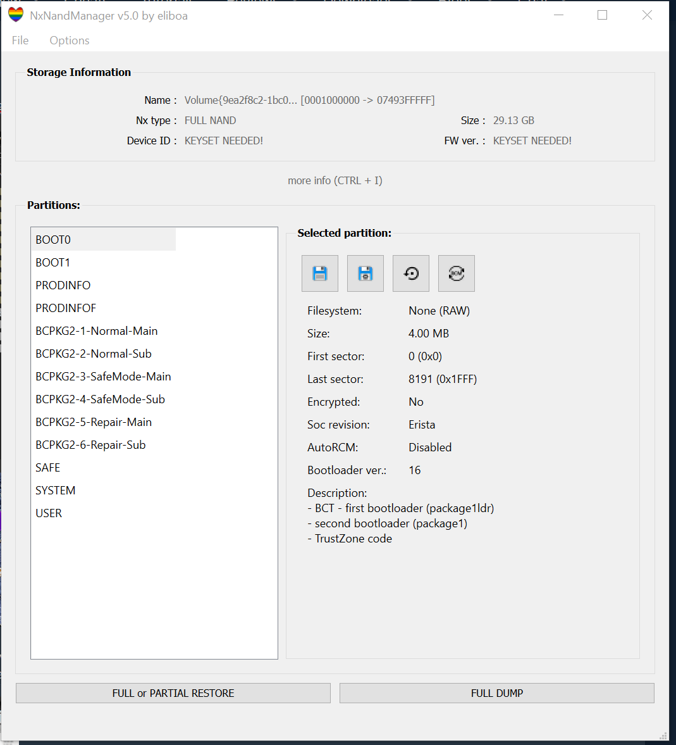Screen dimensions: 676x745
Task: Click the Bootloader ver. value 16
Action: pyautogui.click(x=414, y=470)
